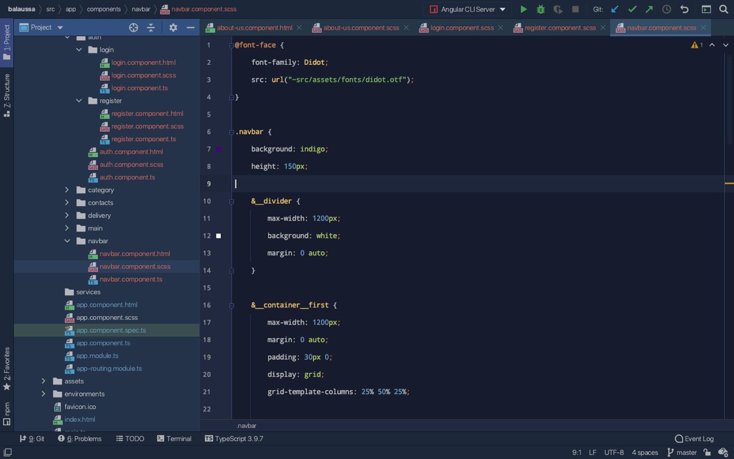
Task: Go to next highlighted error arrow
Action: coord(725,45)
